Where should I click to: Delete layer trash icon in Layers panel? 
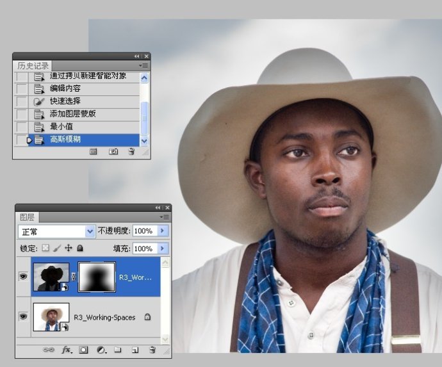[x=152, y=350]
